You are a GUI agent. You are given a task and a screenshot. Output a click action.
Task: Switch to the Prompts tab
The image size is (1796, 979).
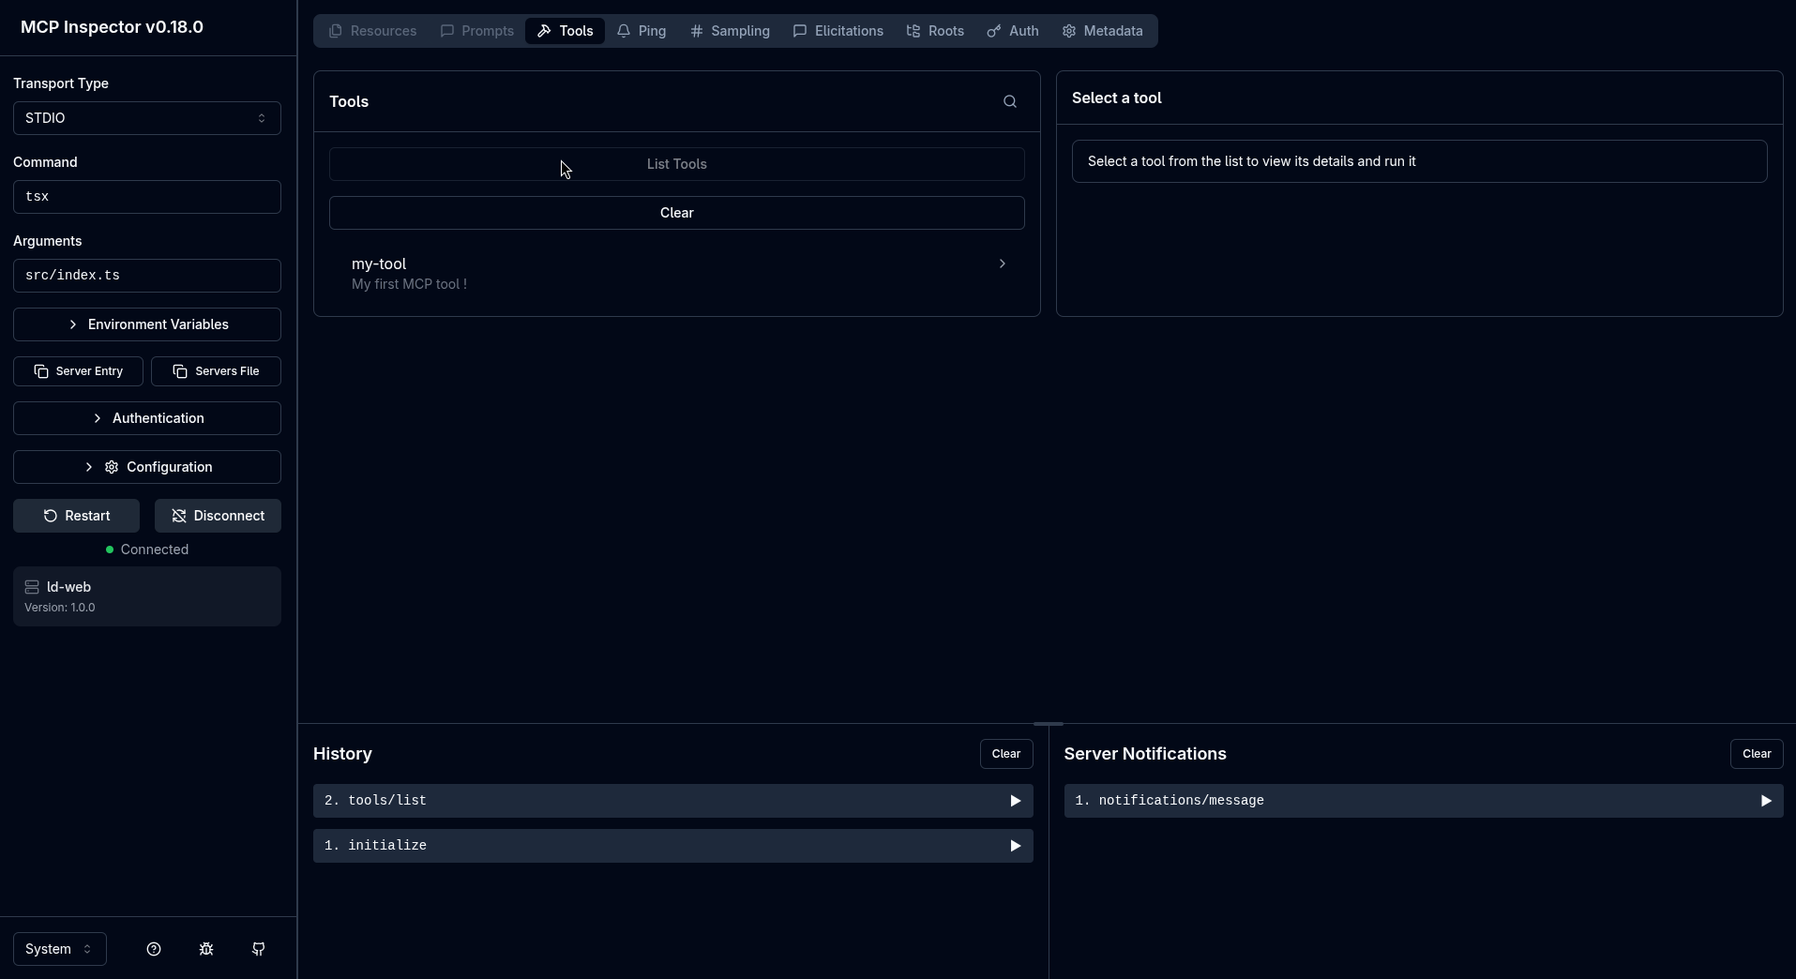477,31
